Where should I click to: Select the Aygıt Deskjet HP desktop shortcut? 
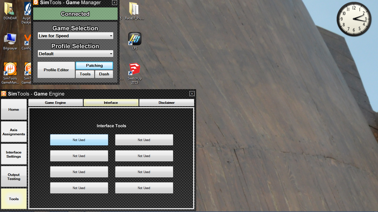27,13
